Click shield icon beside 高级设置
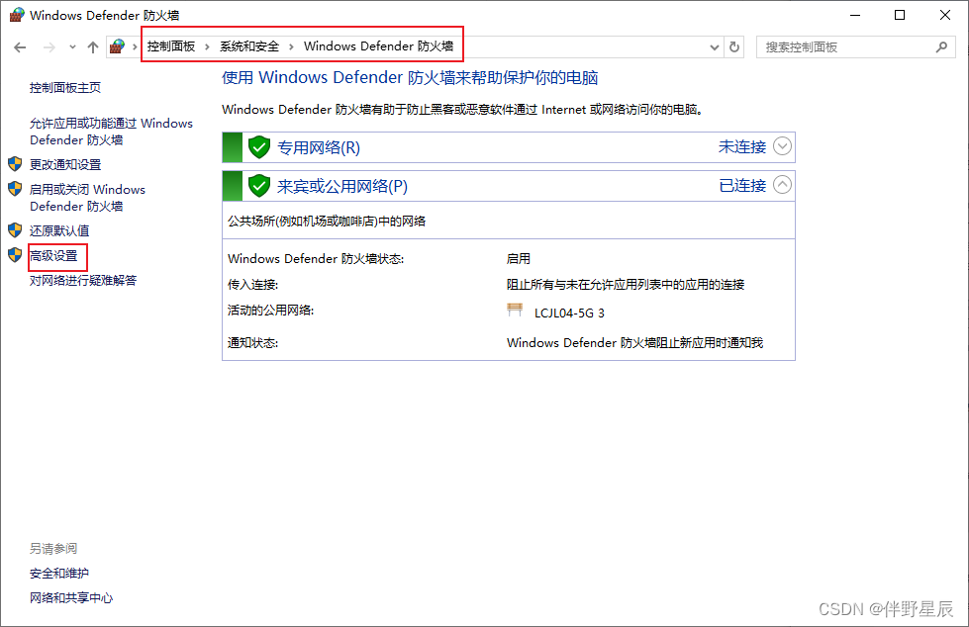This screenshot has height=627, width=969. click(x=15, y=255)
